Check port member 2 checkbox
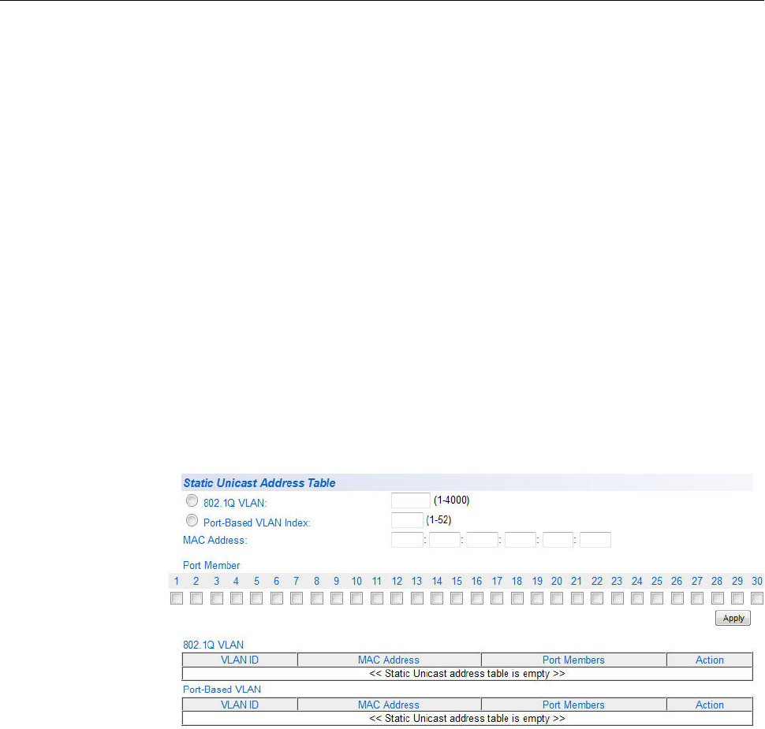This screenshot has height=729, width=765. 196,598
